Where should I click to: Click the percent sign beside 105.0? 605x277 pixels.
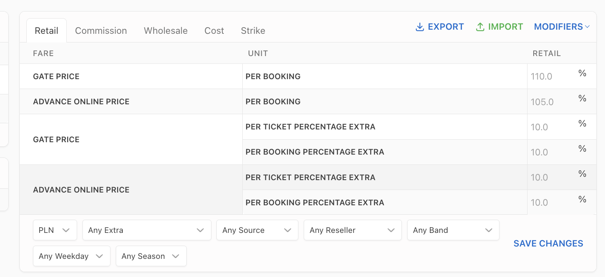582,99
